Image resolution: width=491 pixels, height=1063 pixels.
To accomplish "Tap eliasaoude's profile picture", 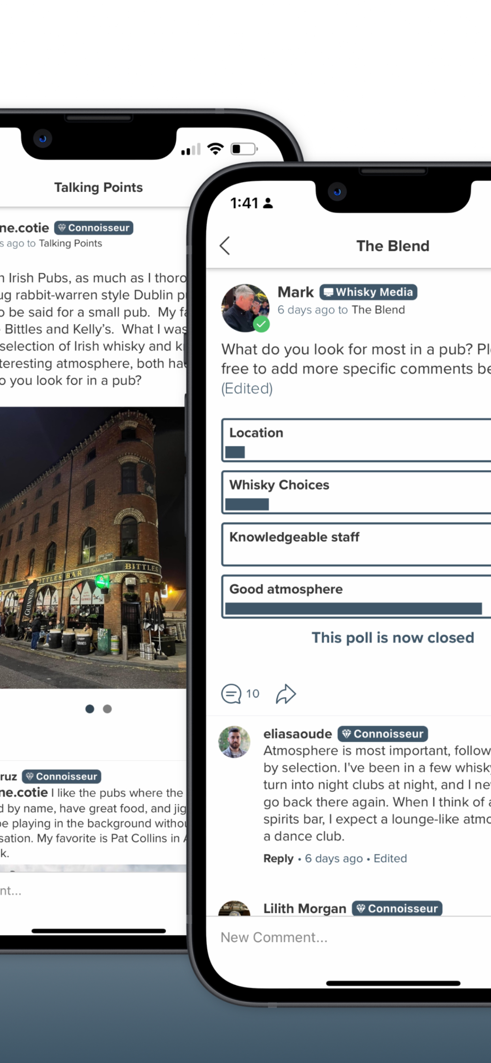I will (x=234, y=742).
